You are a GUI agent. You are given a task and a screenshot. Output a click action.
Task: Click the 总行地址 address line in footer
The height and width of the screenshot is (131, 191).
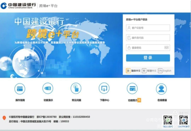[x=30, y=121]
